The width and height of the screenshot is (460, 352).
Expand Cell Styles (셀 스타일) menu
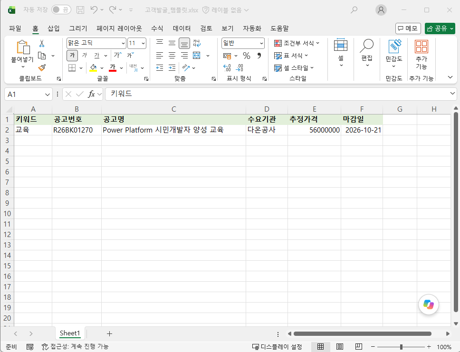(x=294, y=68)
